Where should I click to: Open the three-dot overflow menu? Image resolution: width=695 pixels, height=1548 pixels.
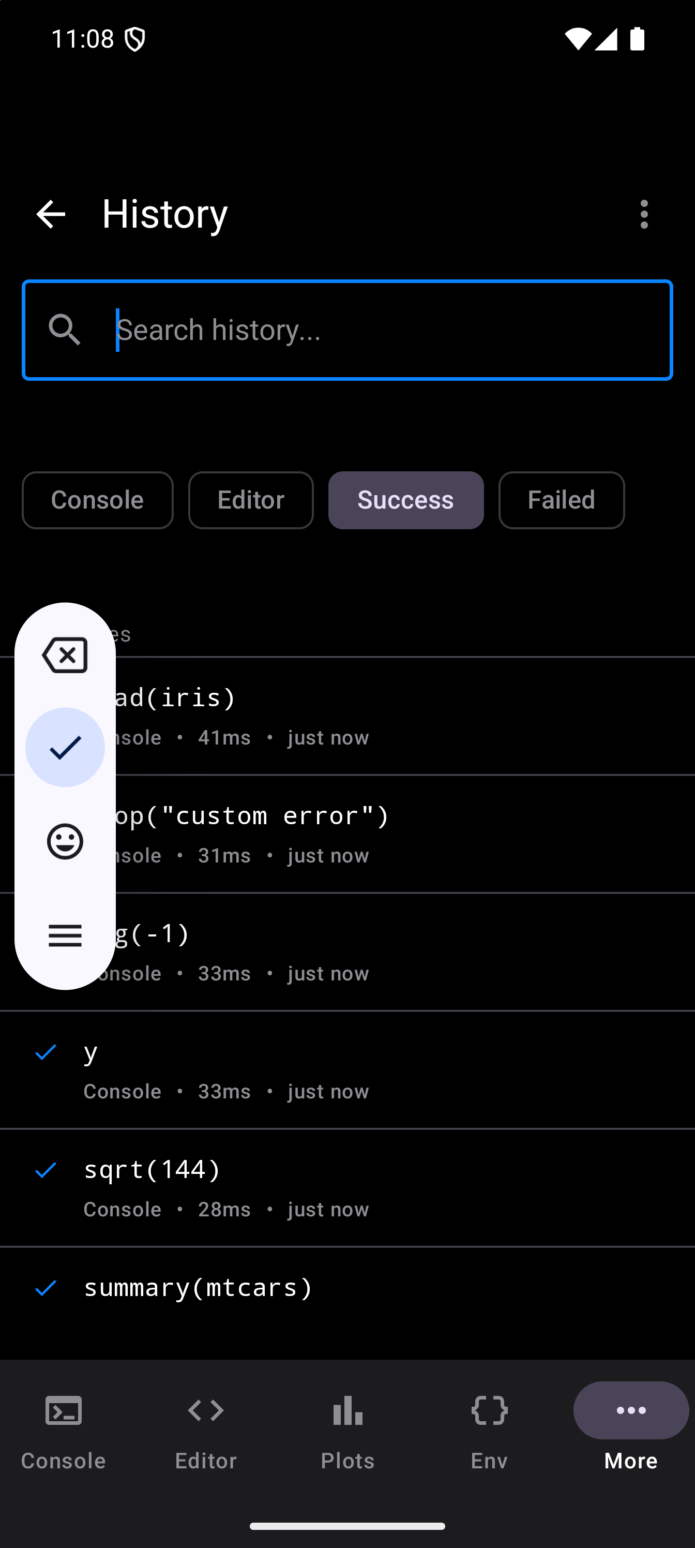point(644,214)
